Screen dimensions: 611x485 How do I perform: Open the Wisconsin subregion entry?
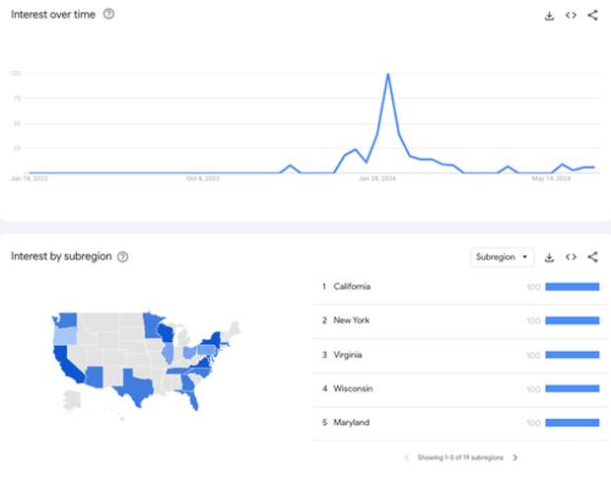point(460,388)
